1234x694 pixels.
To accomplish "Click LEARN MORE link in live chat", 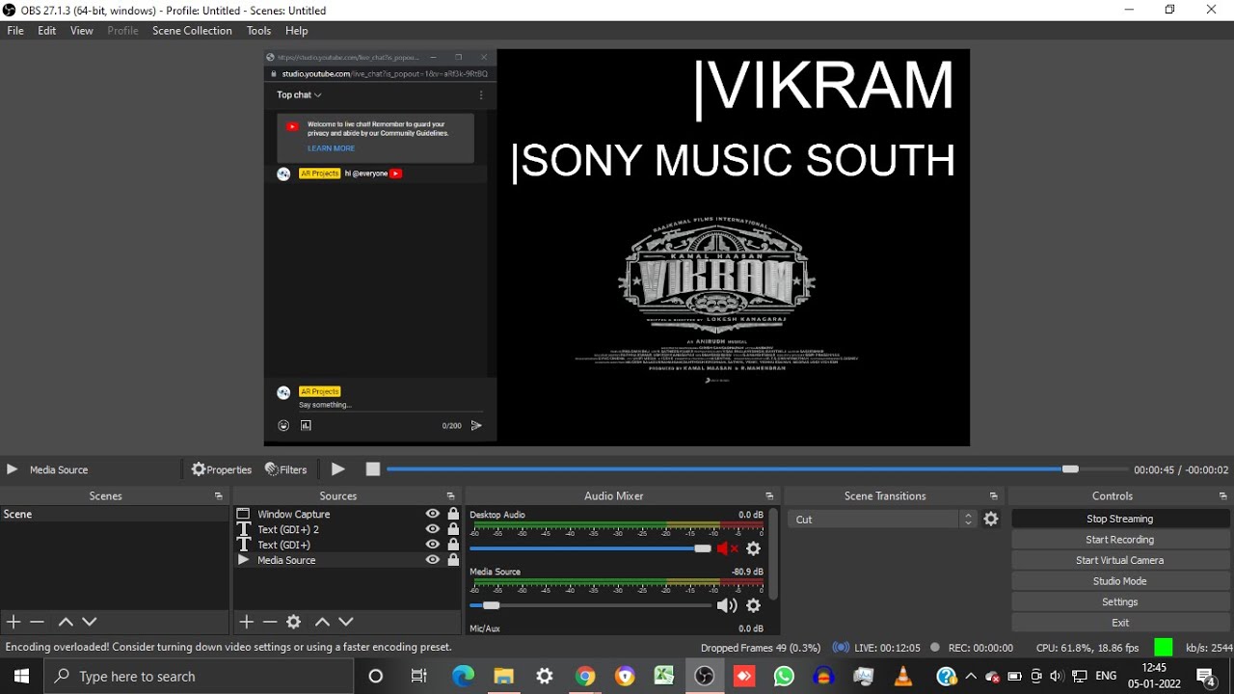I will pos(331,148).
